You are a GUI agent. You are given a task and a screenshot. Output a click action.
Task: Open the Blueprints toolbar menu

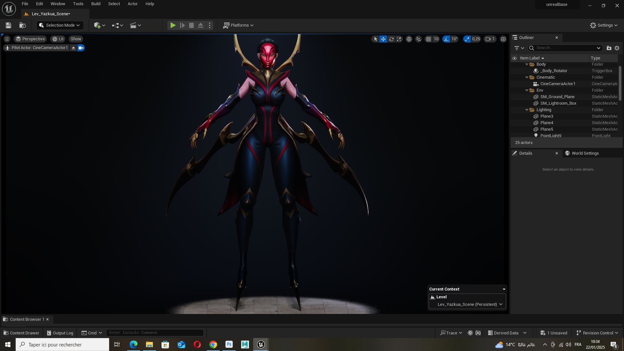coord(117,25)
